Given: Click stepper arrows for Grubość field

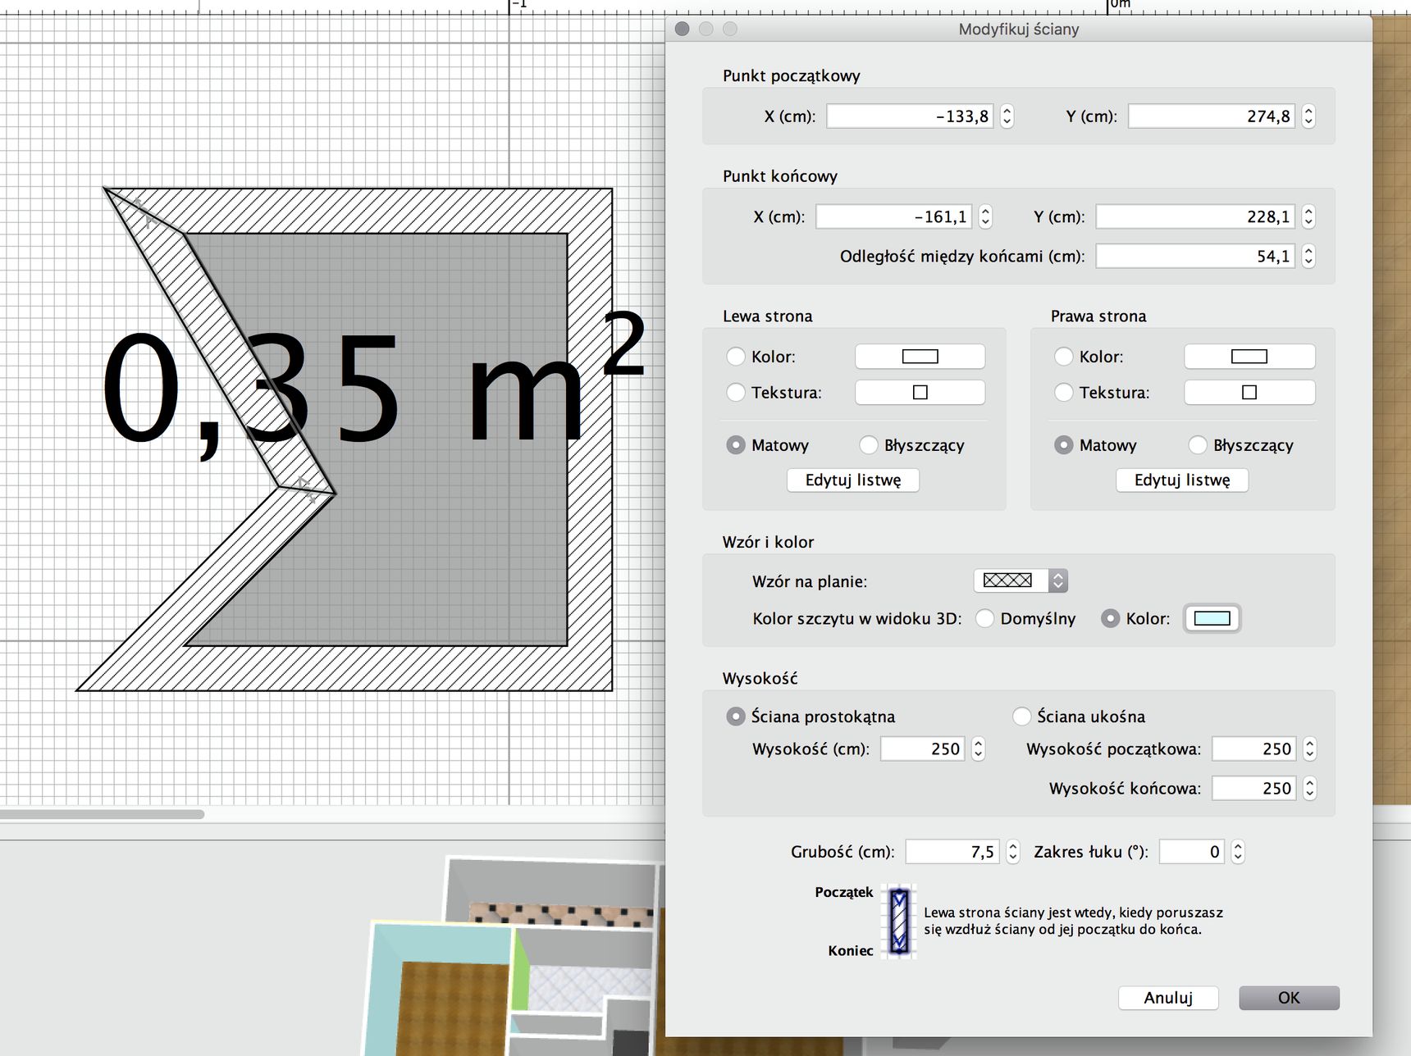Looking at the screenshot, I should [x=1013, y=852].
